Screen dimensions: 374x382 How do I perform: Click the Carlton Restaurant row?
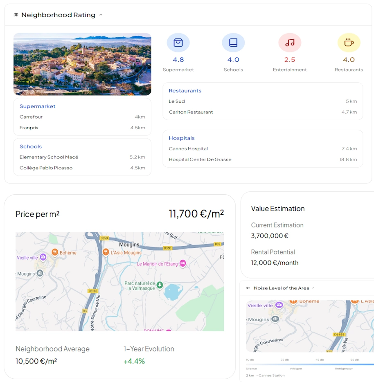tap(263, 112)
